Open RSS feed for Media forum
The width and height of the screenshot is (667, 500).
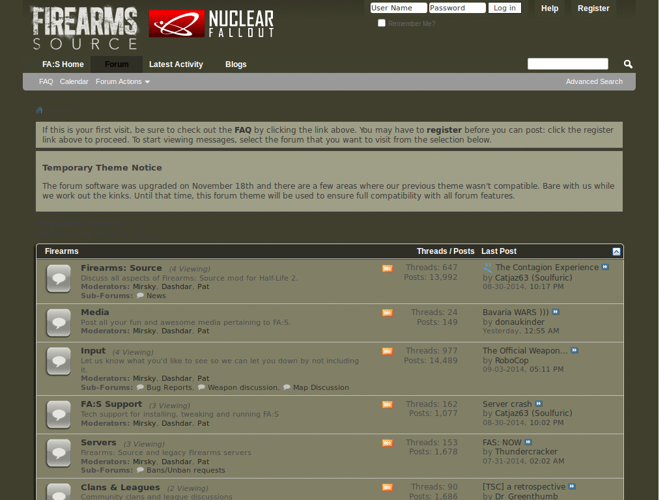[x=387, y=313]
